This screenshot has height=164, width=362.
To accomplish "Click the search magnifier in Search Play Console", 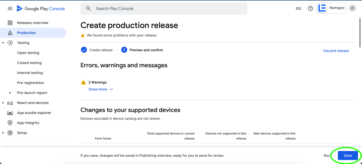I will (88, 8).
